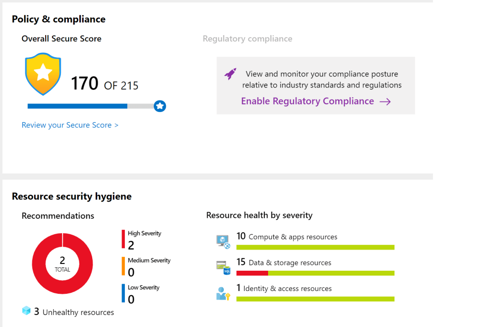Image resolution: width=492 pixels, height=327 pixels.
Task: Click the Data & storage SQL icon
Action: coord(223,267)
